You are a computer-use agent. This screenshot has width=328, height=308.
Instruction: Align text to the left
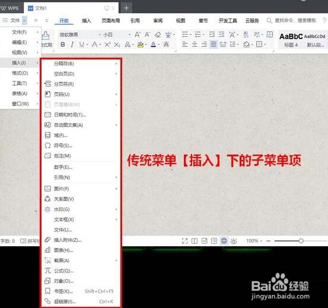[185, 45]
